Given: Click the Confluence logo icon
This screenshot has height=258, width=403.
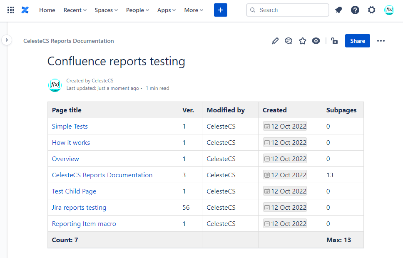Looking at the screenshot, I should click(x=25, y=10).
